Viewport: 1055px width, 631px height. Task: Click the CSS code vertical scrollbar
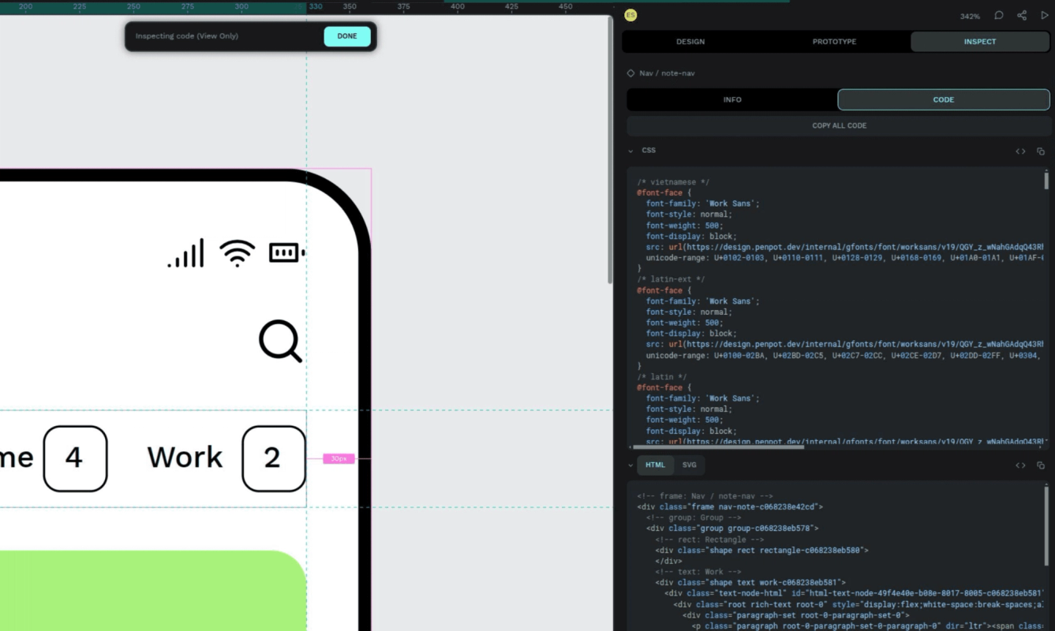(1047, 182)
